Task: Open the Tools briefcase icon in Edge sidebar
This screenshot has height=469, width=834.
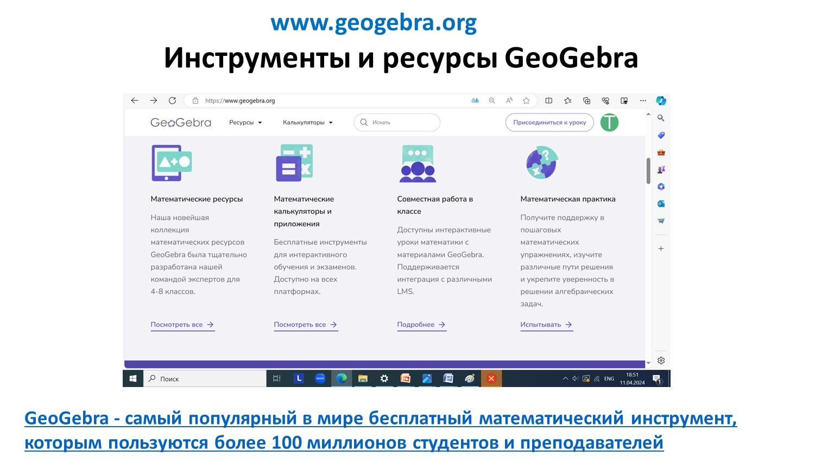Action: click(661, 153)
